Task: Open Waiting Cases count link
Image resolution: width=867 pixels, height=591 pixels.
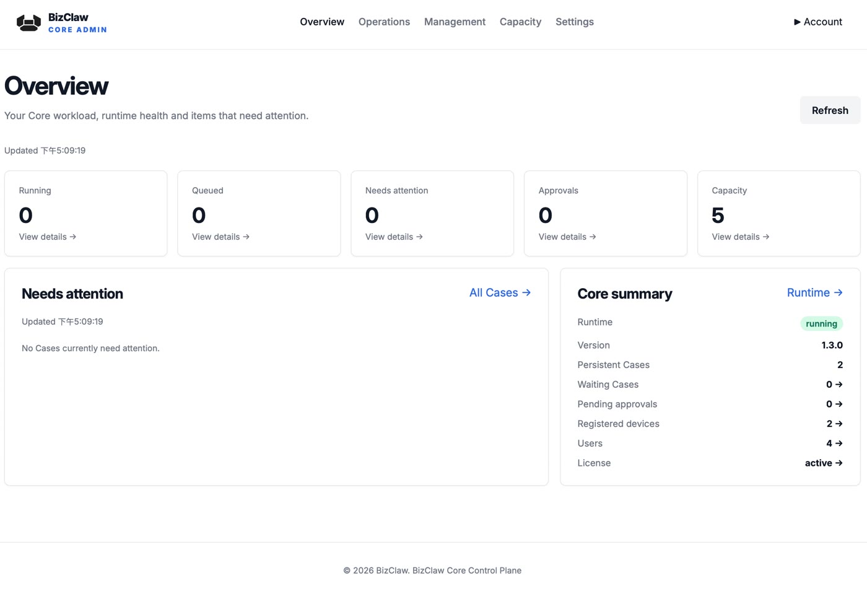Action: [x=834, y=385]
